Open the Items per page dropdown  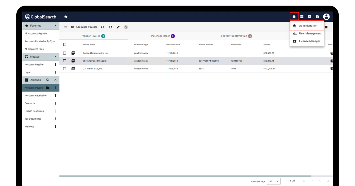click(x=274, y=181)
